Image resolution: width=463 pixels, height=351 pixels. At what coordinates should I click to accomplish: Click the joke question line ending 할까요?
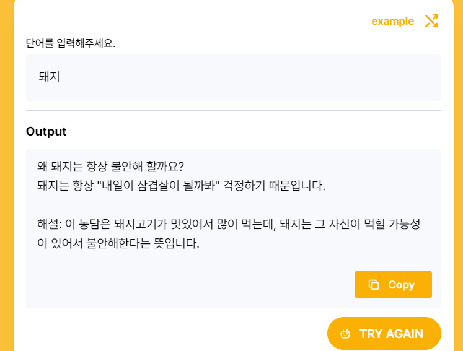click(110, 167)
